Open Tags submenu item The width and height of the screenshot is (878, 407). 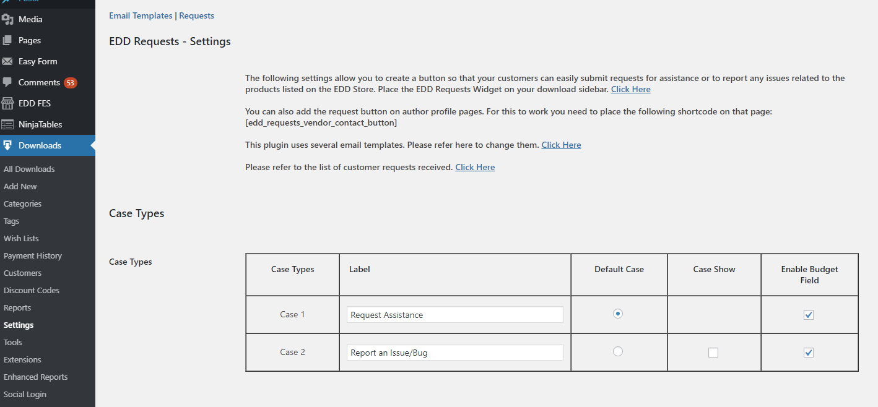click(x=12, y=221)
